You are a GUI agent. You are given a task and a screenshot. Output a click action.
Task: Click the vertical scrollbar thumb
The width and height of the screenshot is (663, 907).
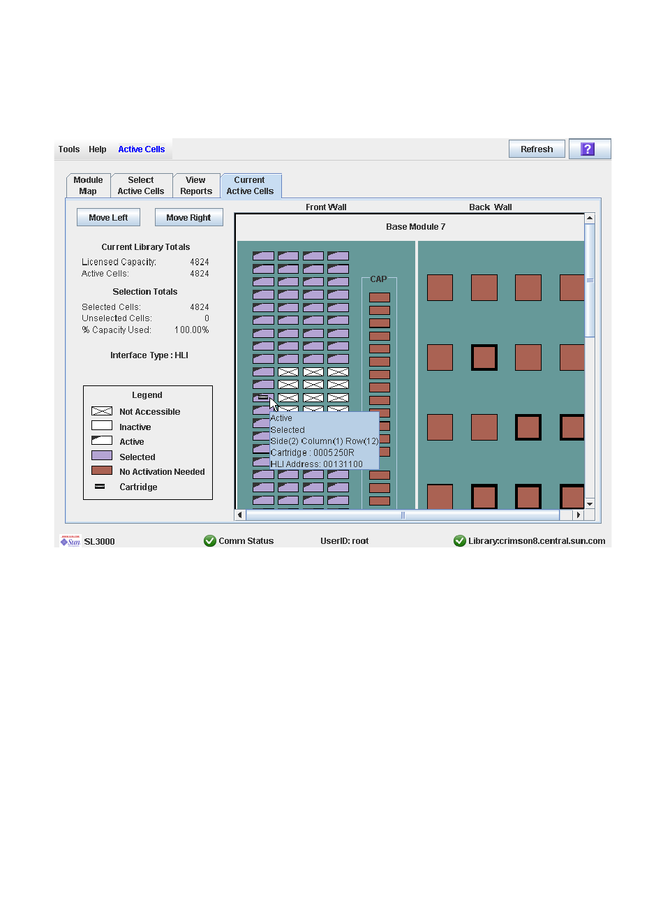[x=590, y=280]
